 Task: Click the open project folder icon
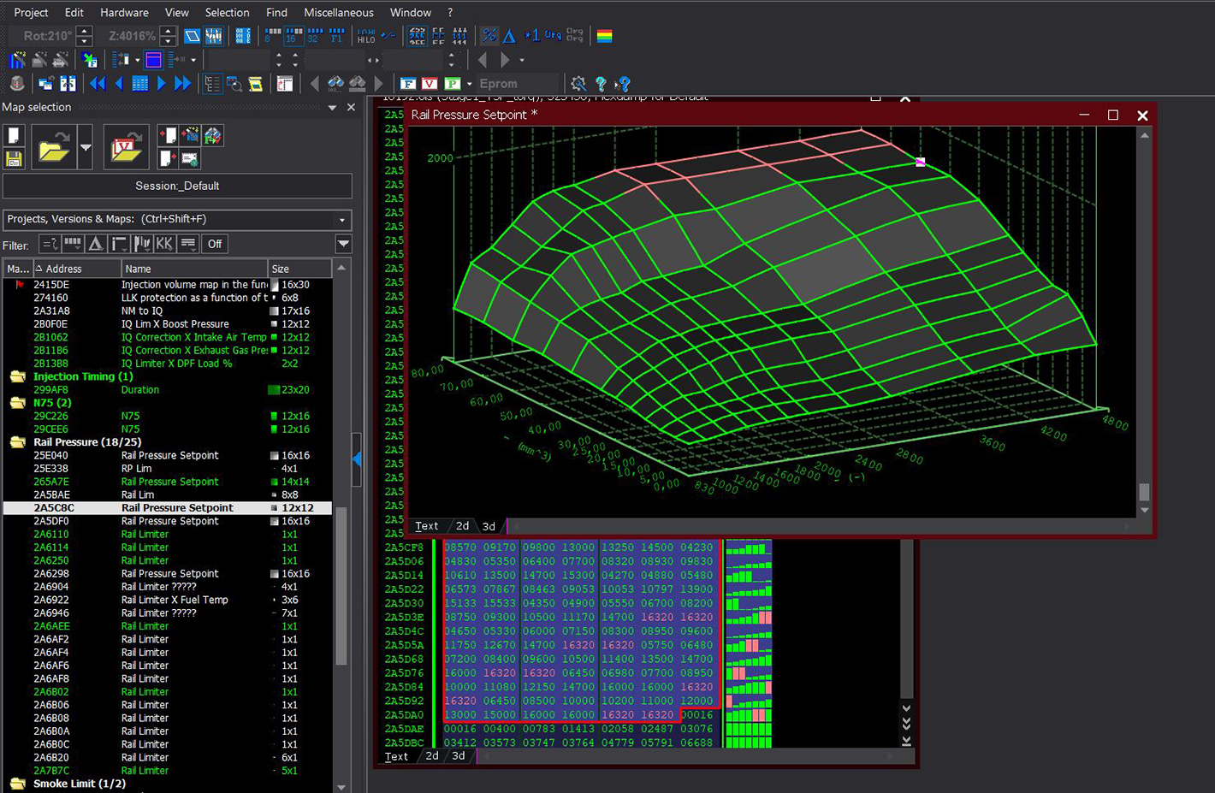(53, 148)
